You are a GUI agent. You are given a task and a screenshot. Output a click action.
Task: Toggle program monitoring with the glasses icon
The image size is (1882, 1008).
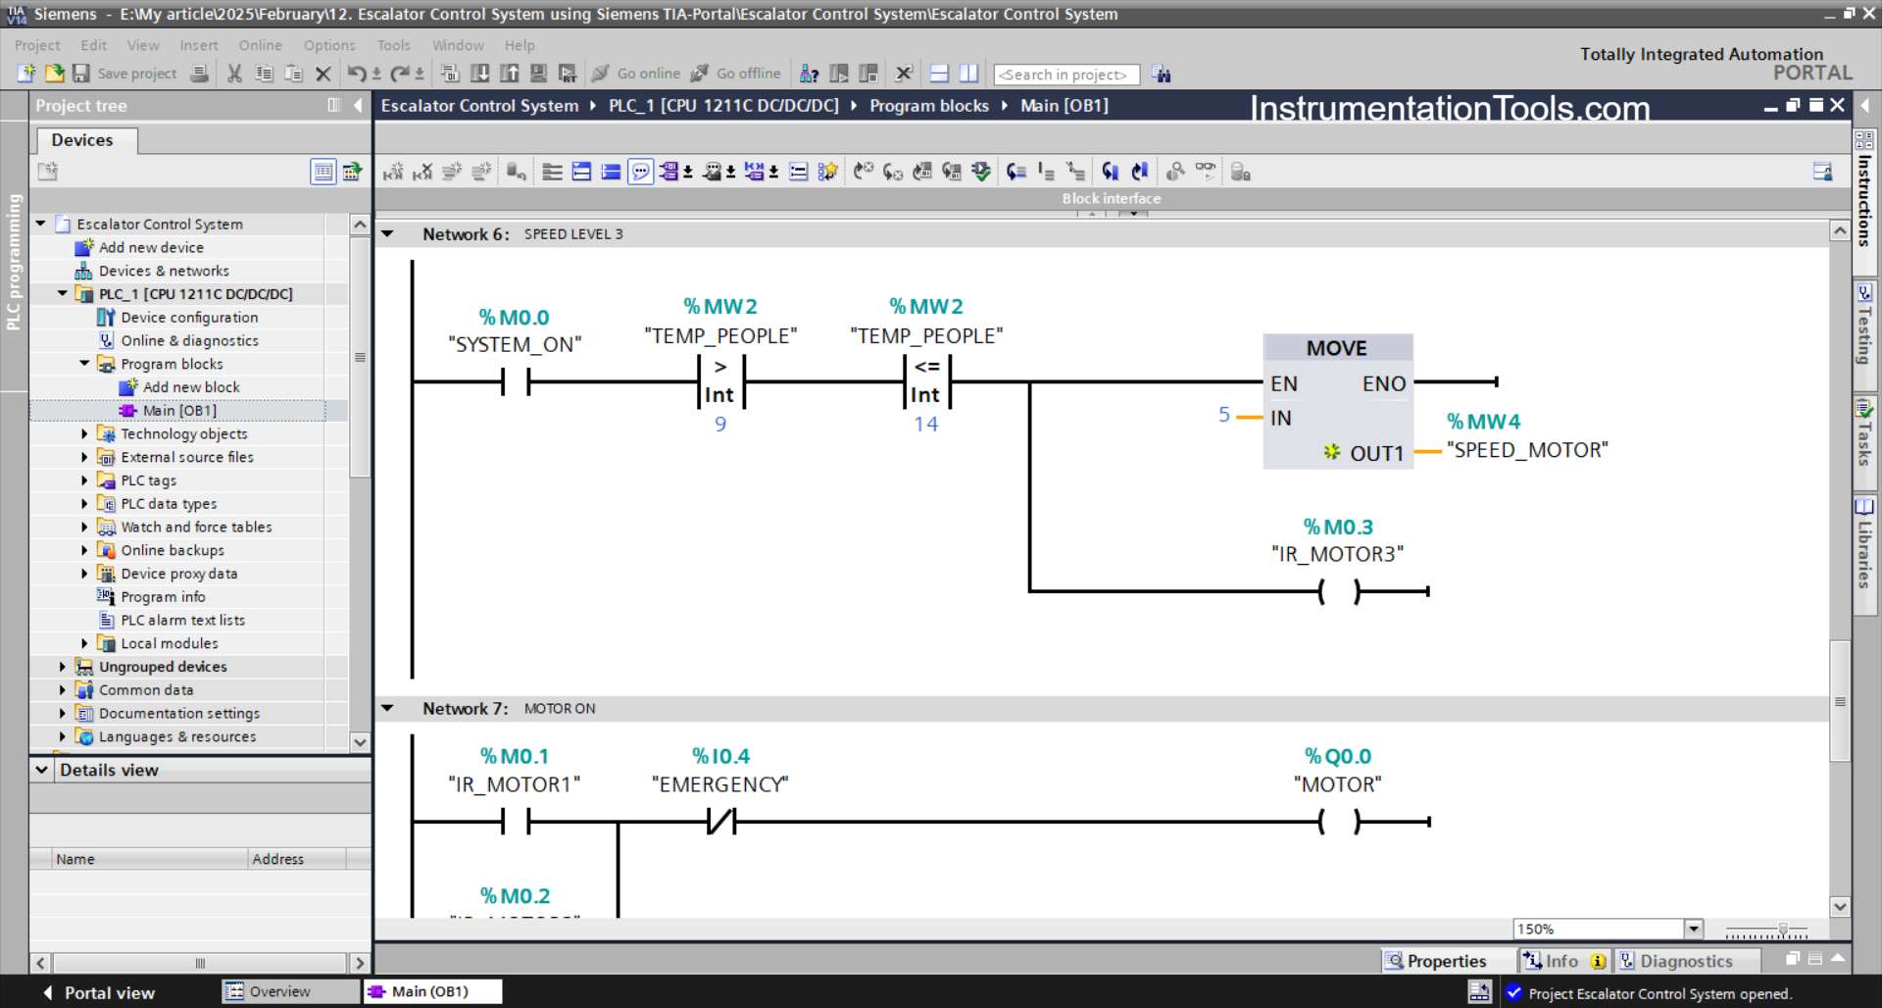(1205, 172)
